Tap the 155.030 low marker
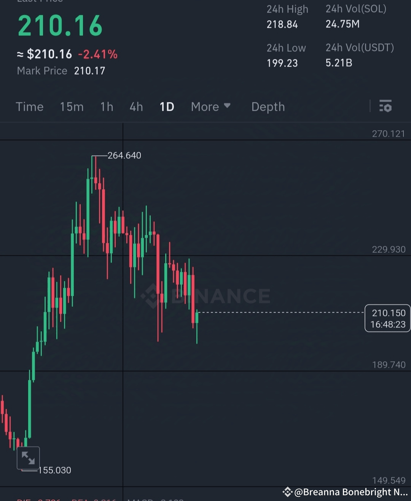The height and width of the screenshot is (501, 411). (x=55, y=470)
